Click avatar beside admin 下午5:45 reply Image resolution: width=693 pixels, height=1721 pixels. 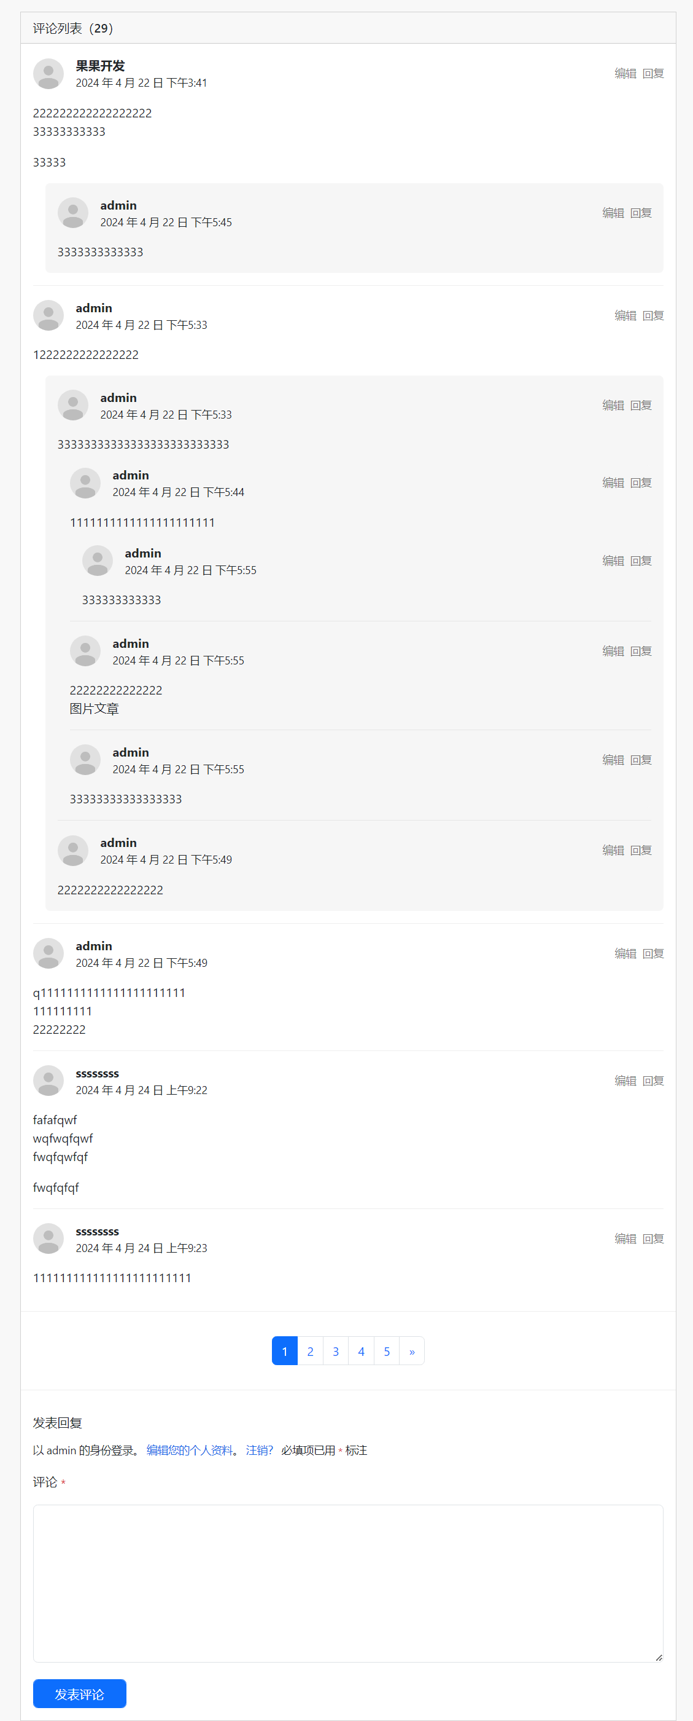click(72, 213)
